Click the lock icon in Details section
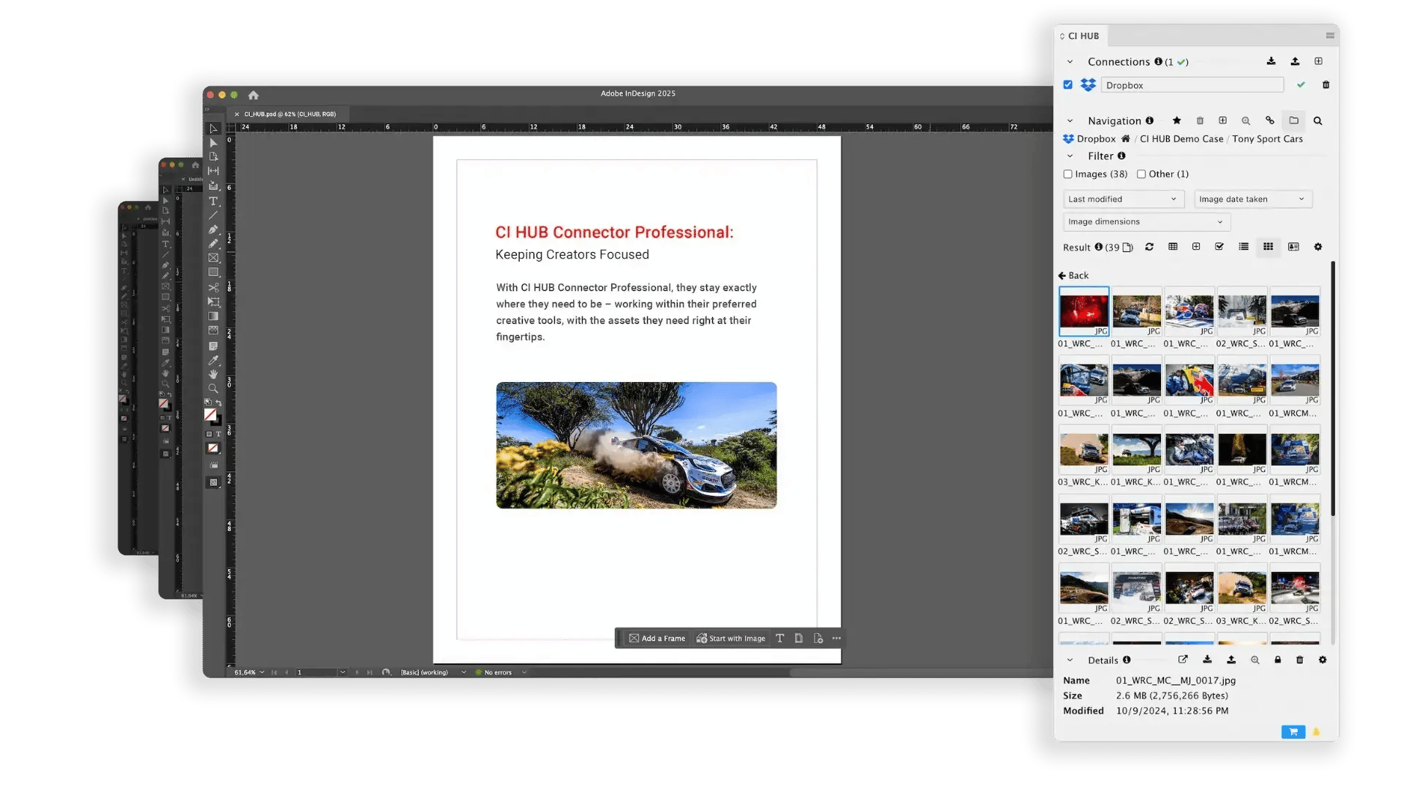Viewport: 1403px width, 789px height. tap(1278, 660)
